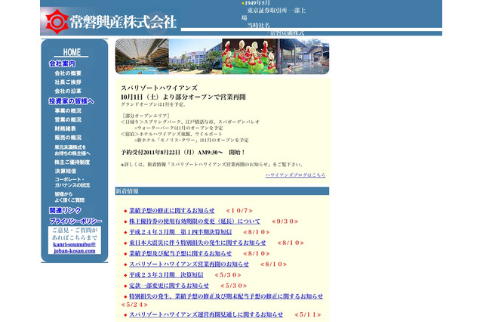The image size is (483, 322).
Task: Open 東日本大震災に伴う特別損失 notice
Action: [197, 243]
